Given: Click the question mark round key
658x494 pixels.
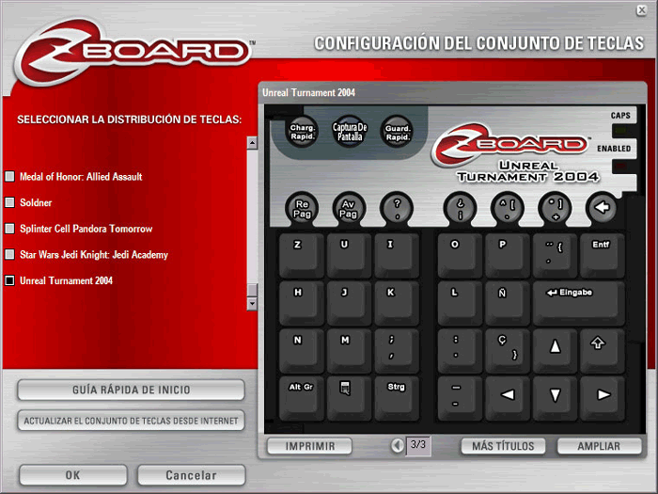Looking at the screenshot, I should tap(397, 209).
